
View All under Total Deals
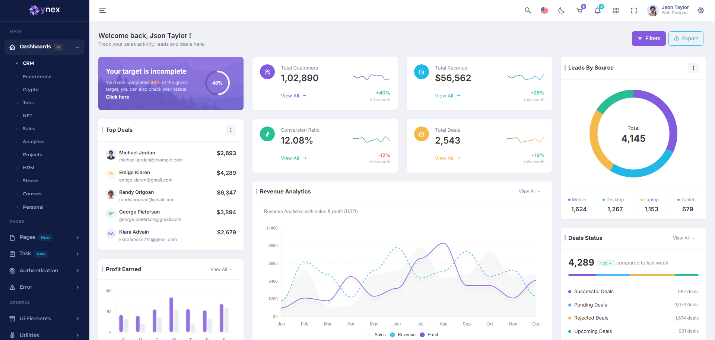click(x=448, y=158)
